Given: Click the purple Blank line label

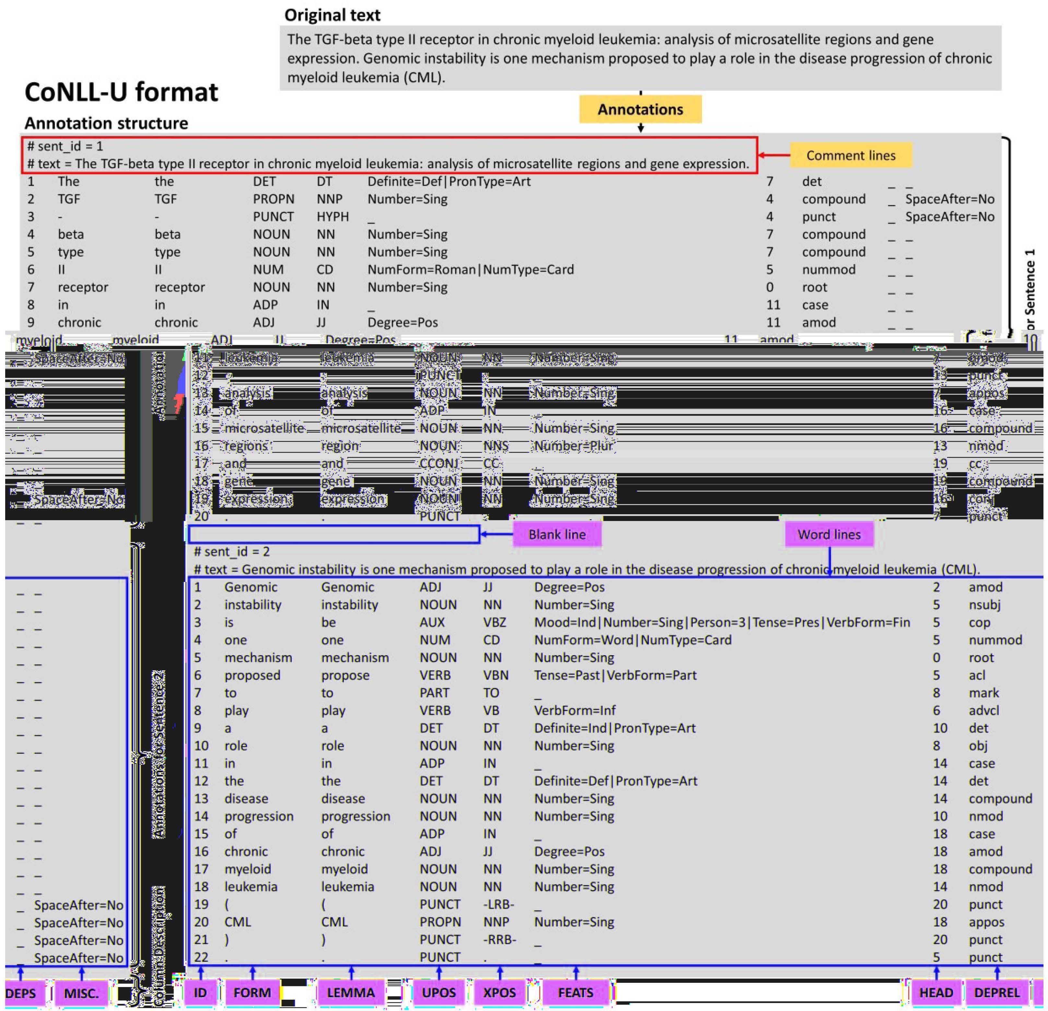Looking at the screenshot, I should click(x=557, y=534).
